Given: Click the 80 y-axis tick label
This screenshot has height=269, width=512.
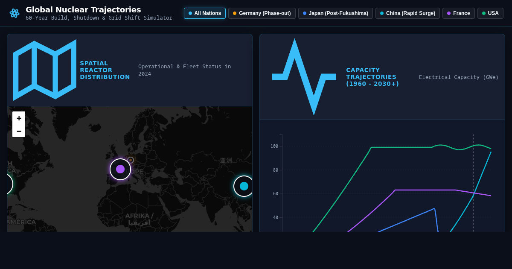Looking at the screenshot, I should pos(276,170).
